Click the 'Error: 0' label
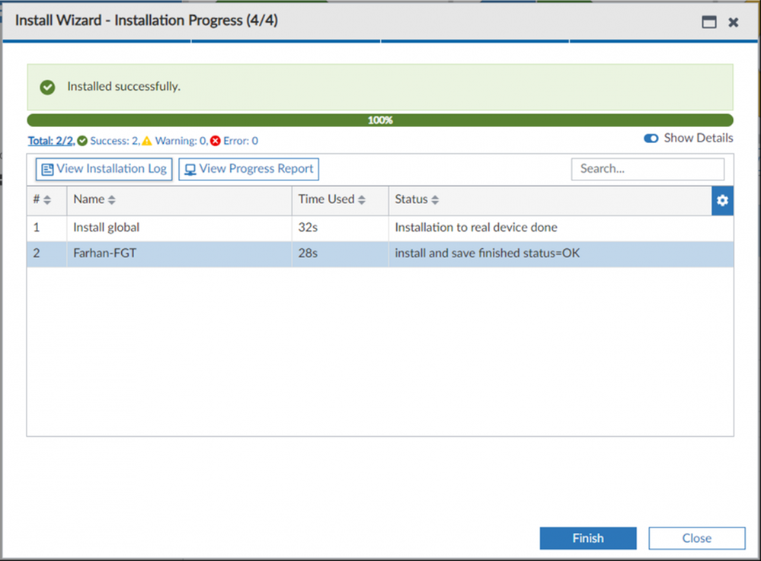 [241, 141]
